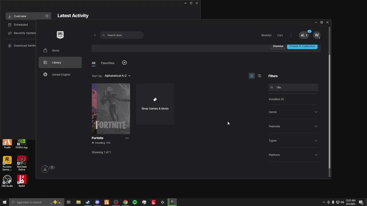Click the Epic launcher vertical scrollbar

tap(329, 112)
